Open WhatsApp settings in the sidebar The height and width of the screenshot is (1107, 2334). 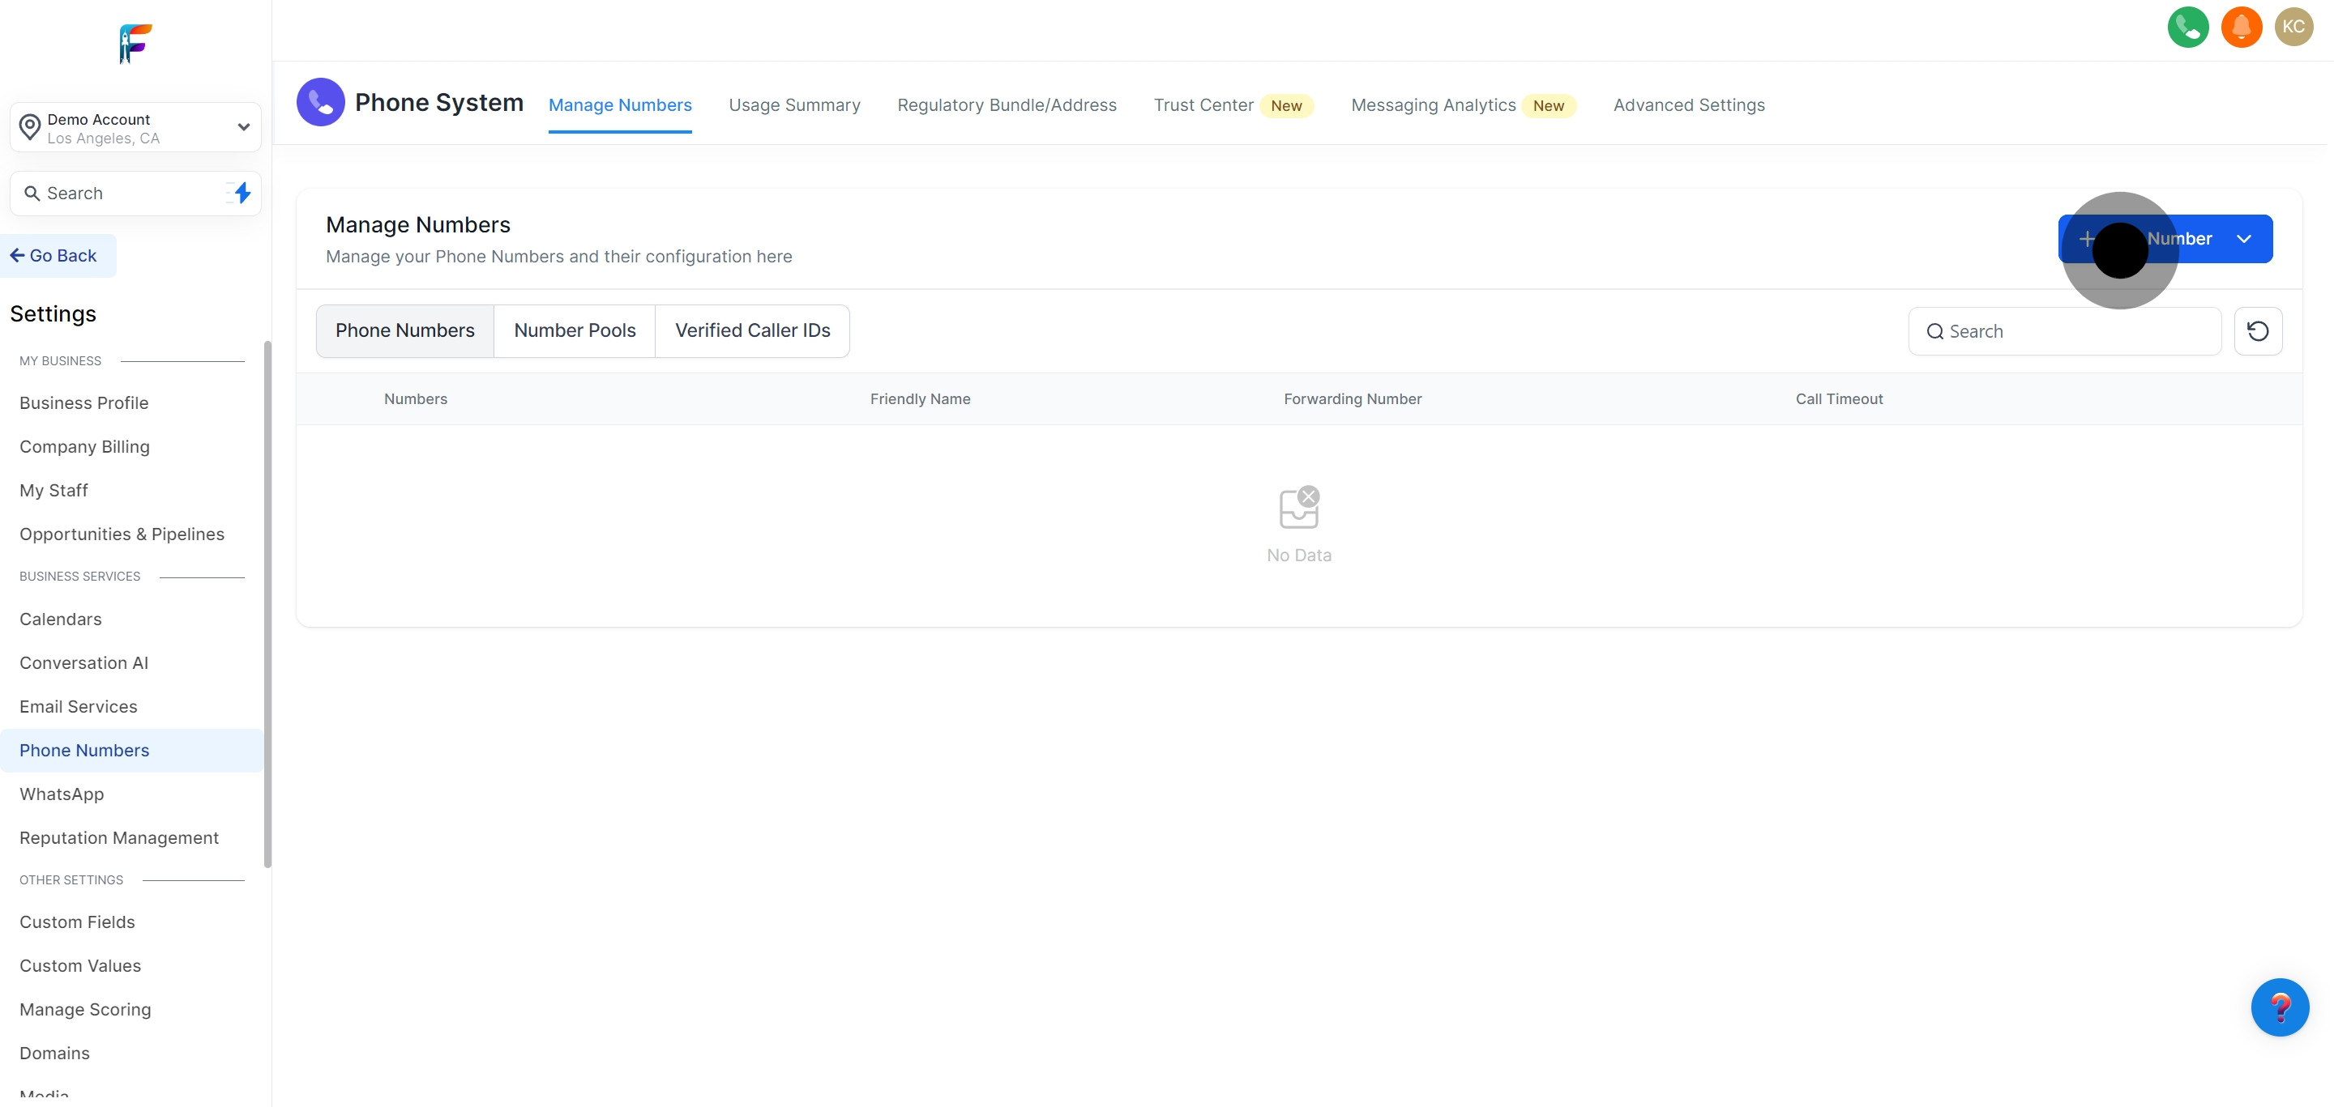point(62,794)
